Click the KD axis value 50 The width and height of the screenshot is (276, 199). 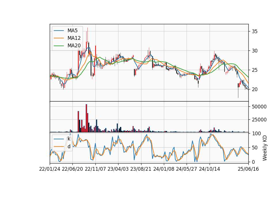[255, 148]
